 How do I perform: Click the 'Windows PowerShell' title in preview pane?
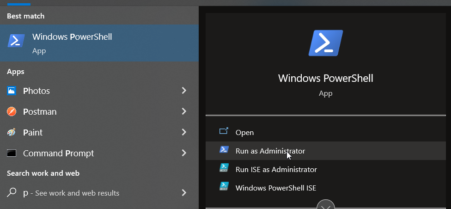tap(326, 78)
